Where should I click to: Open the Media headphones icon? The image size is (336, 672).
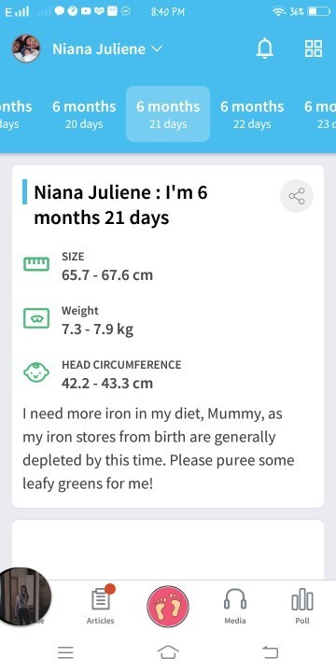235,598
